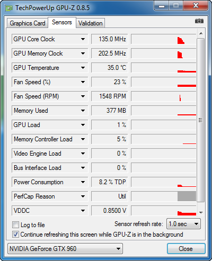Enable the Log to file checkbox
The height and width of the screenshot is (261, 212).
click(x=15, y=225)
